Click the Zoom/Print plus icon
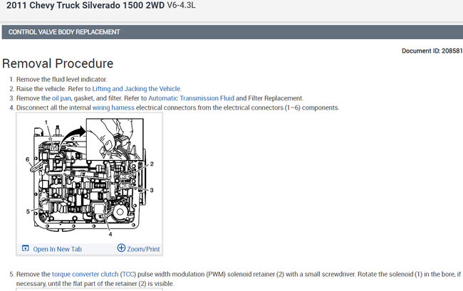463x291 pixels. (121, 248)
